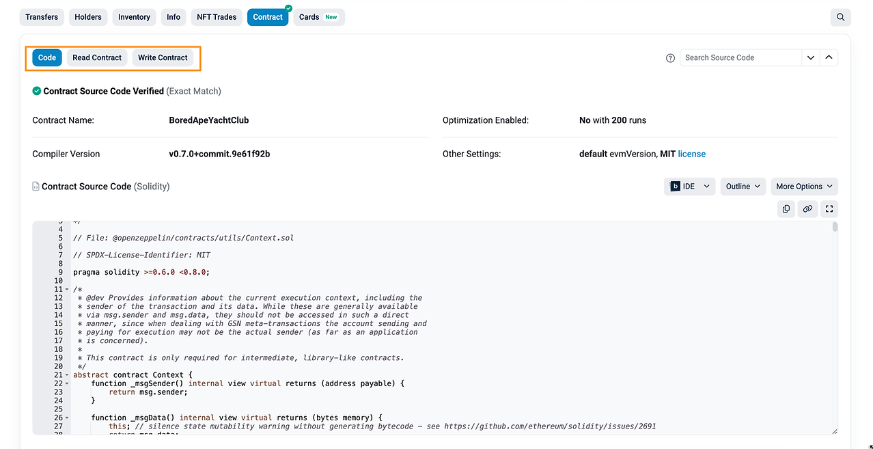
Task: Click the Contract Source Code (Solidity) heading
Action: (x=106, y=187)
